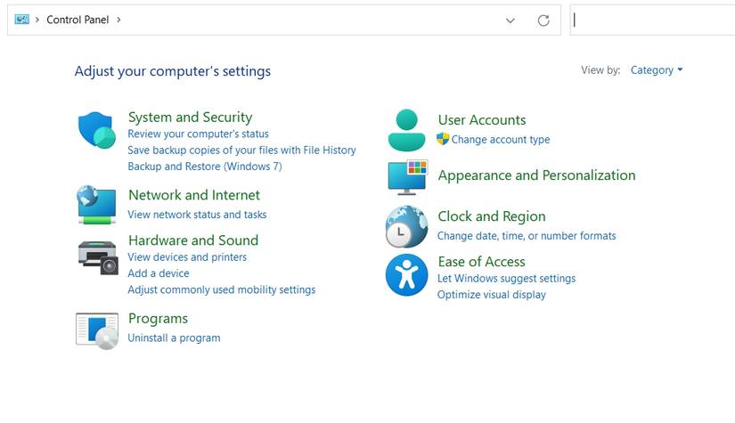Image resolution: width=735 pixels, height=423 pixels.
Task: Click the User Accounts person icon
Action: coord(406,131)
